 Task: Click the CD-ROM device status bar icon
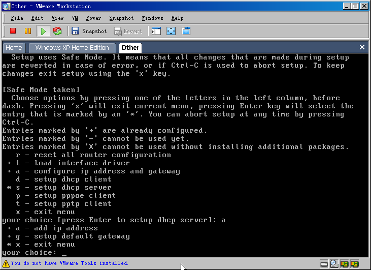pyautogui.click(x=334, y=263)
